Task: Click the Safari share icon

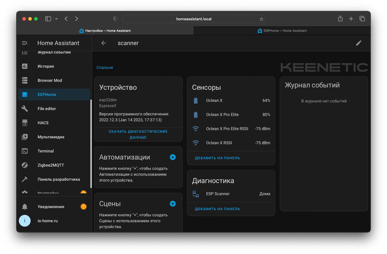Action: click(340, 19)
